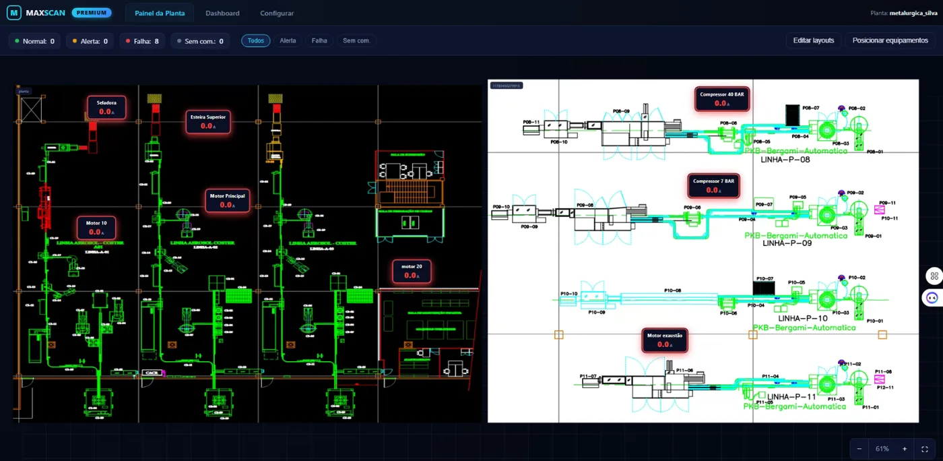Toggle fullscreen view icon
943x461 pixels.
(x=925, y=449)
